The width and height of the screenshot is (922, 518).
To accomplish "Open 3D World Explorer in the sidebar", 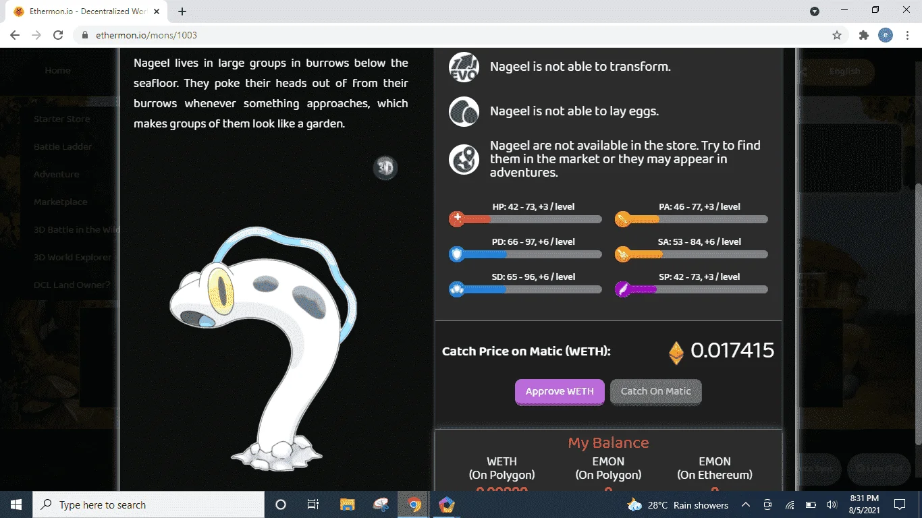I will 72,257.
